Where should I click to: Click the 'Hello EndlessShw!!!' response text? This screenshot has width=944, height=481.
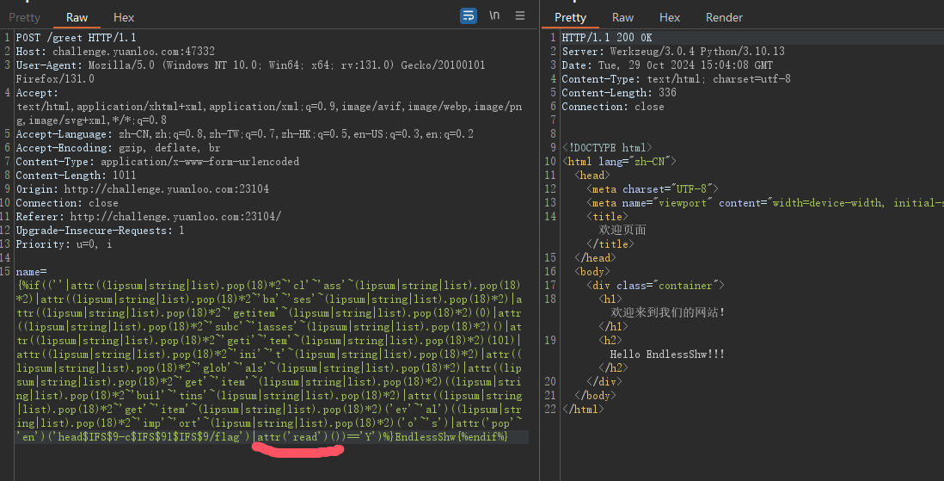click(667, 355)
